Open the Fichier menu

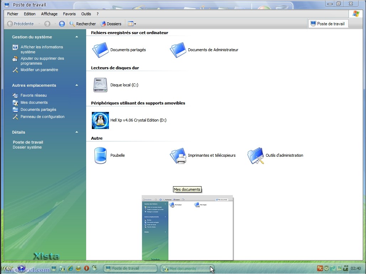[12, 14]
